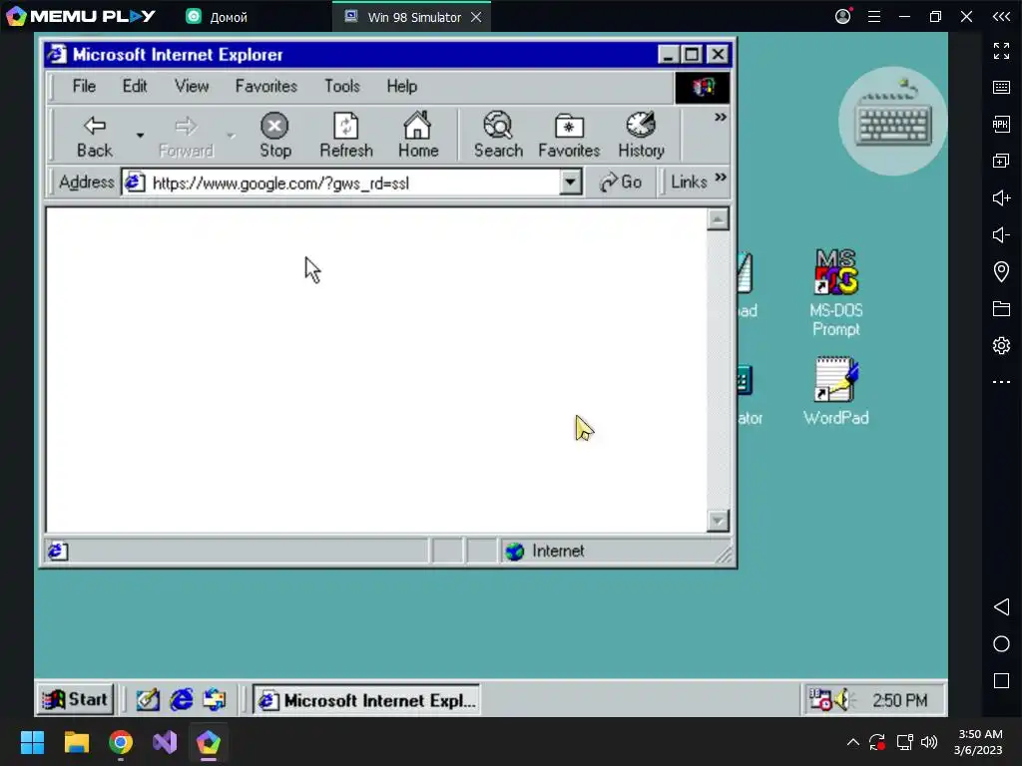Expand the Links bar chevron
Screen dimensions: 1022x766
tap(721, 178)
